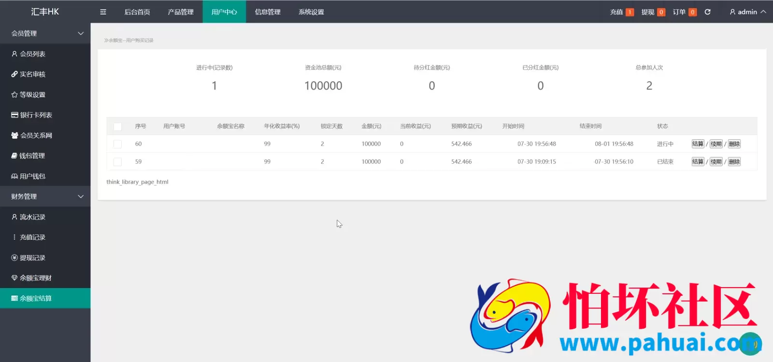The image size is (773, 362).
Task: Click the 总参加人次 value 2
Action: [x=649, y=86]
